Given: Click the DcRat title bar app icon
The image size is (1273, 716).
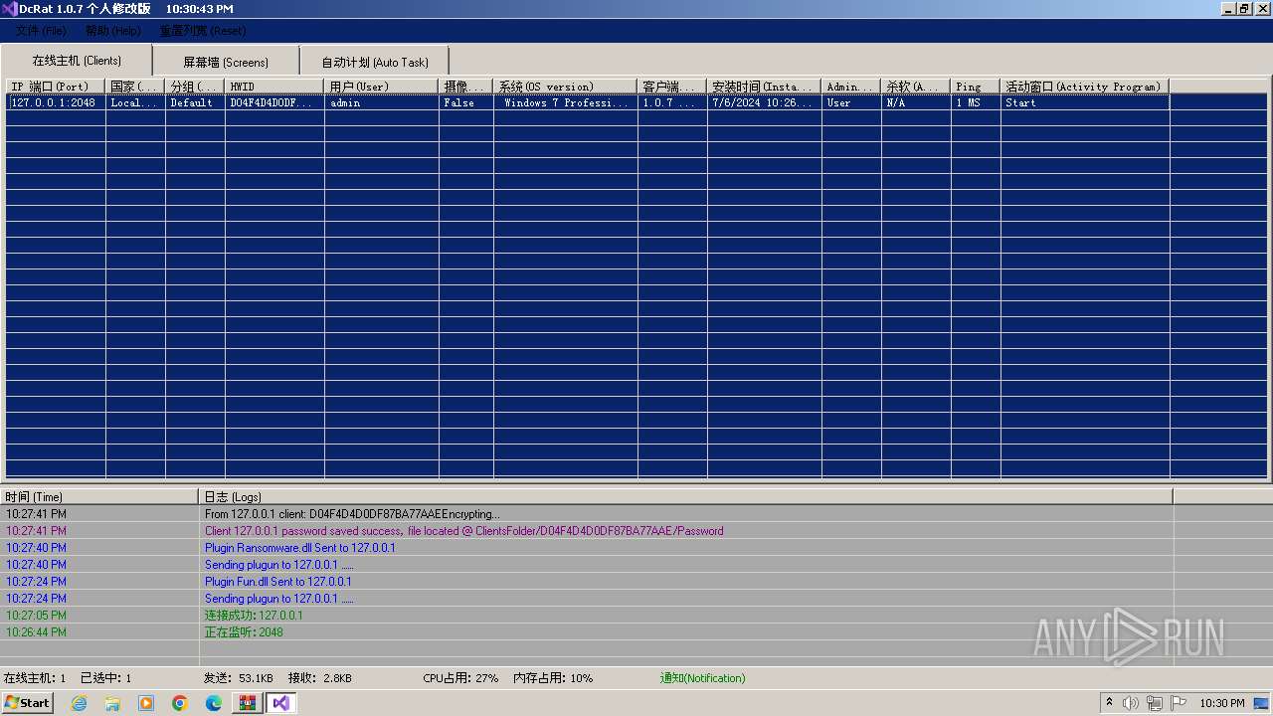Looking at the screenshot, I should (x=9, y=8).
